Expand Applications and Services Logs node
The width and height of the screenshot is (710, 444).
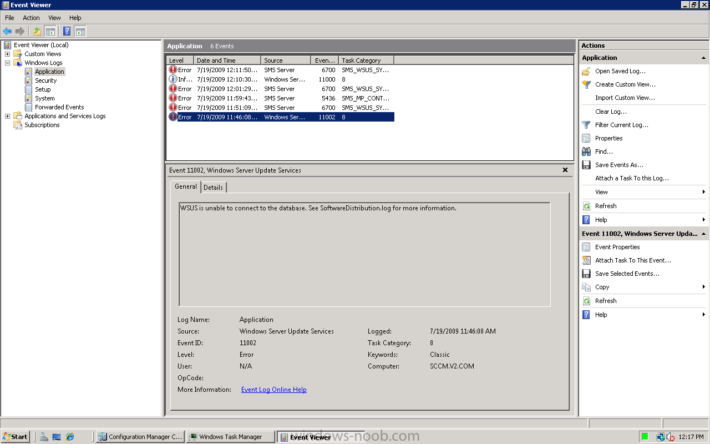tap(7, 116)
